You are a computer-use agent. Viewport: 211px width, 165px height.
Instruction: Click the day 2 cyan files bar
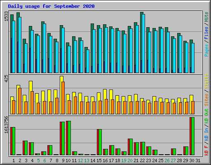point(20,45)
